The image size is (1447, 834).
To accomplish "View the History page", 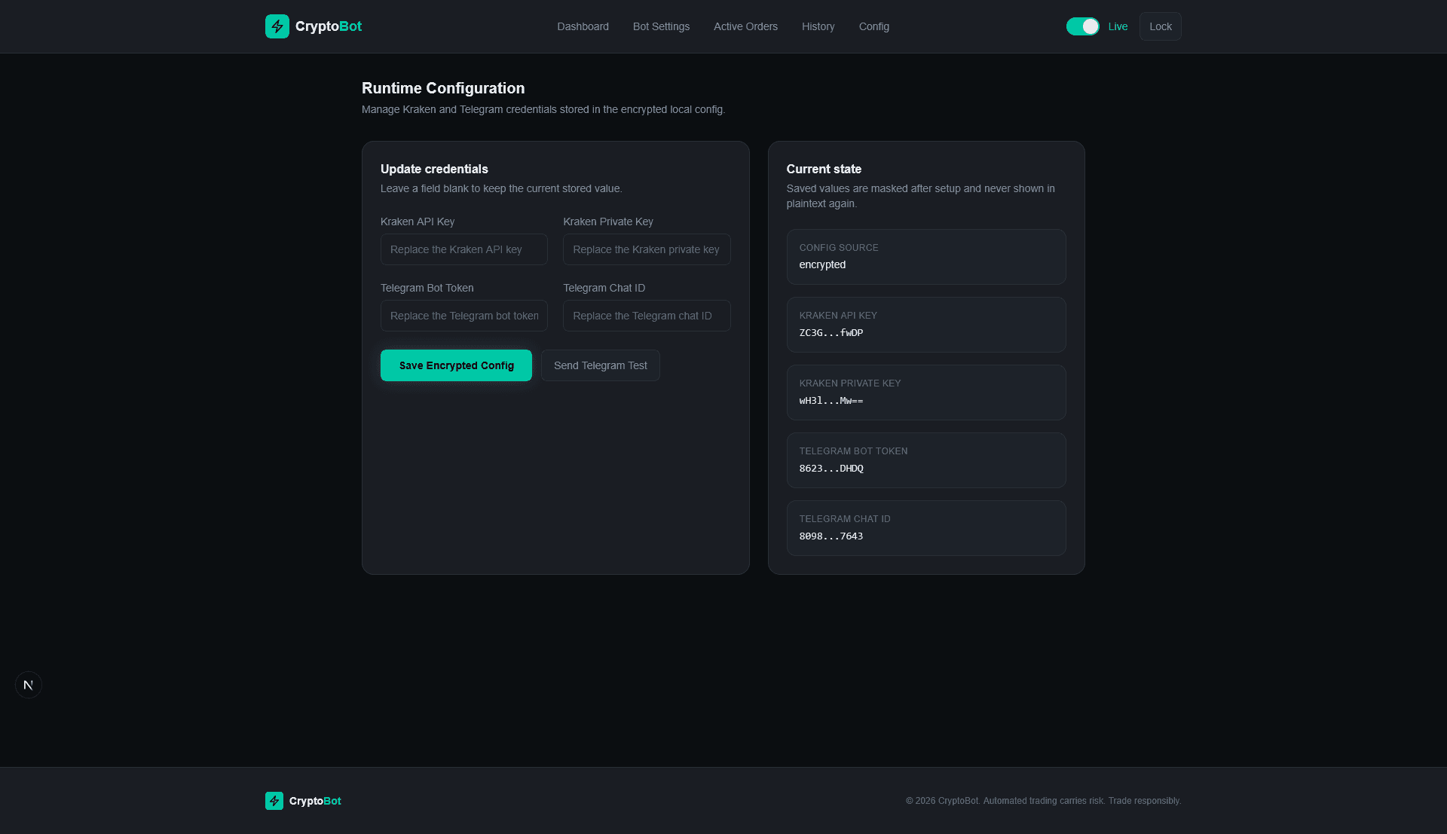I will [818, 26].
